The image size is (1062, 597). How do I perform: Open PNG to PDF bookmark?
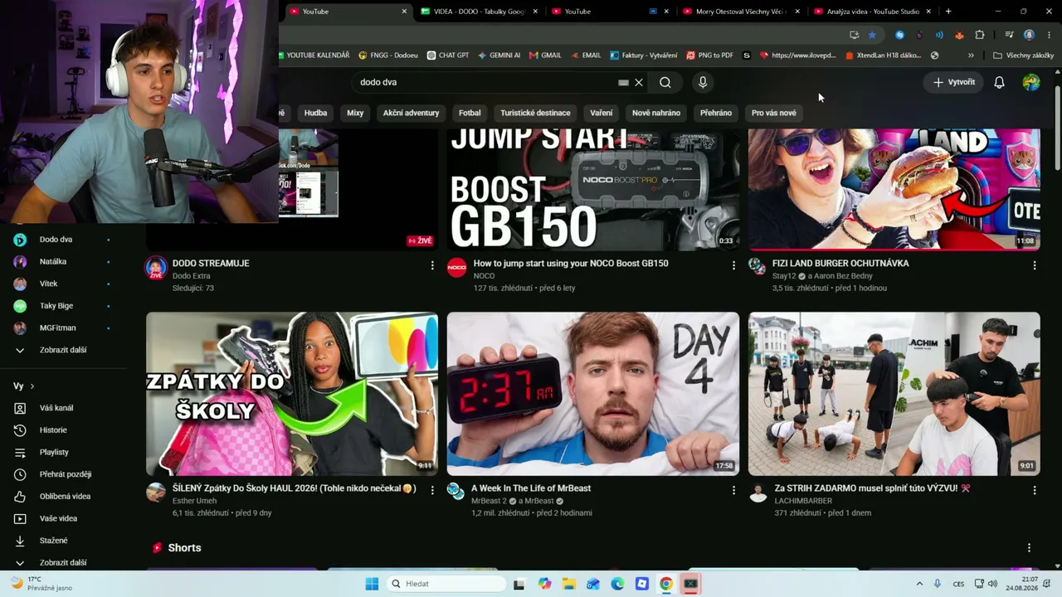coord(709,56)
